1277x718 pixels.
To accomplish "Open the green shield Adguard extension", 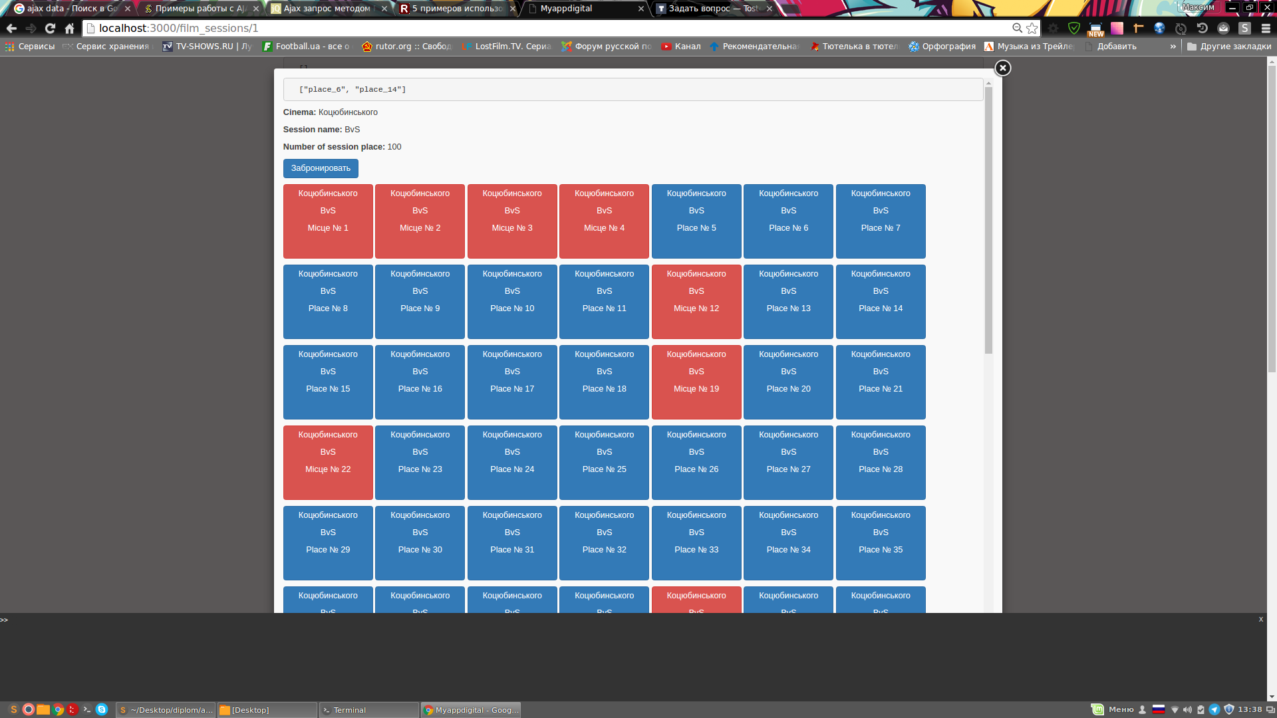I will tap(1074, 28).
